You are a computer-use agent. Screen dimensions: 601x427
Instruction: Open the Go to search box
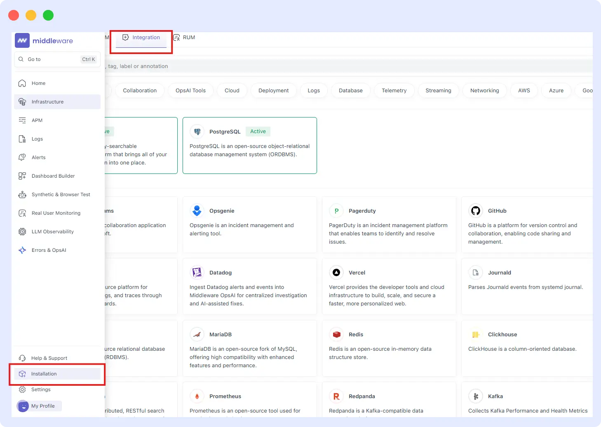tap(57, 59)
